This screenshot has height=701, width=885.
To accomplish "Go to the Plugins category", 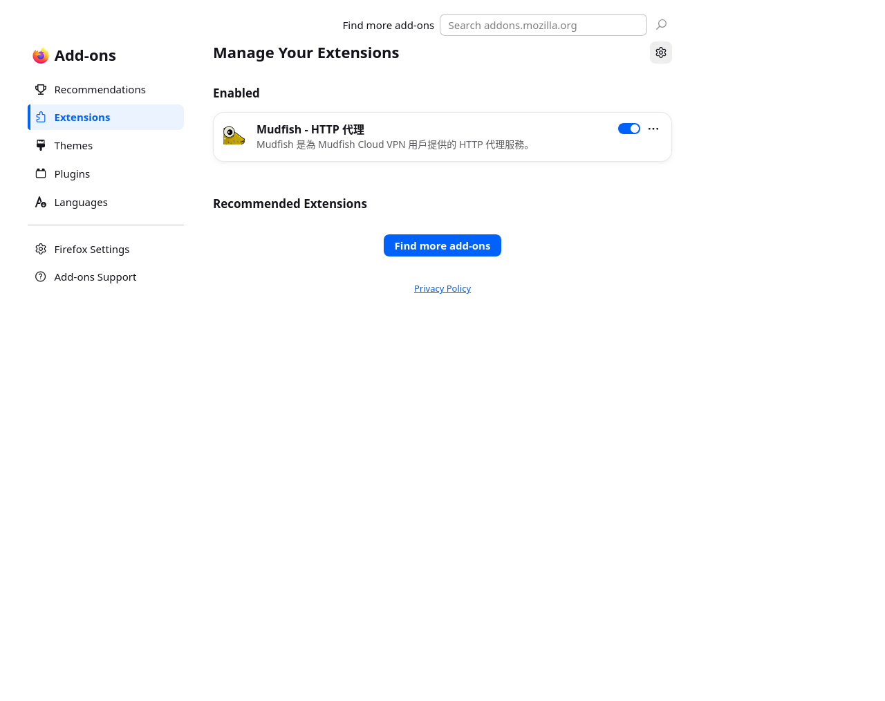I will (x=106, y=174).
